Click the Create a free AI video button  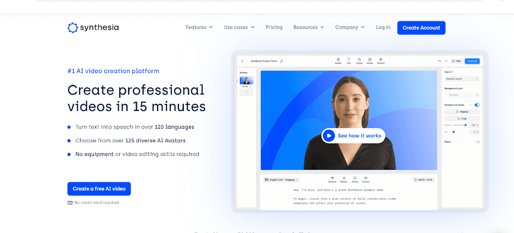[99, 188]
